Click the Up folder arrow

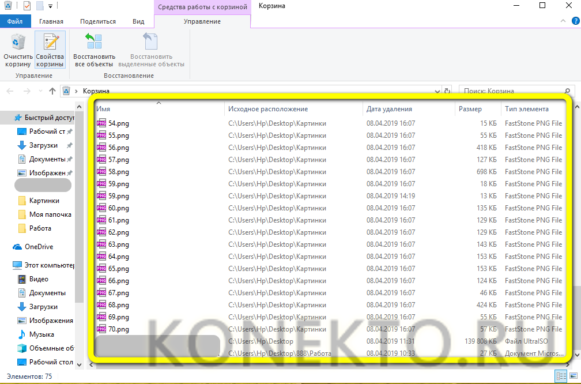52,91
